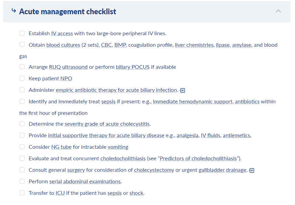Follow the severity grade of acute cholecystitis link
Image resolution: width=295 pixels, height=205 pixels.
click(107, 124)
